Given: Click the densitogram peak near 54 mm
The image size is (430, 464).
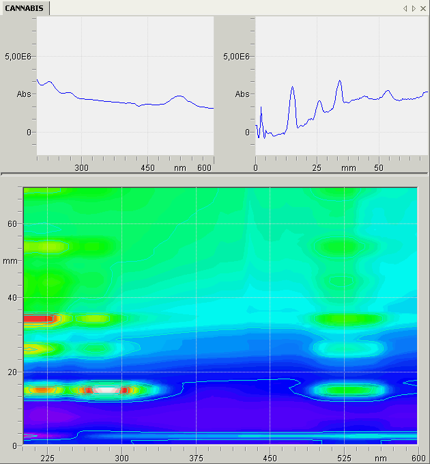Looking at the screenshot, I should [x=388, y=91].
